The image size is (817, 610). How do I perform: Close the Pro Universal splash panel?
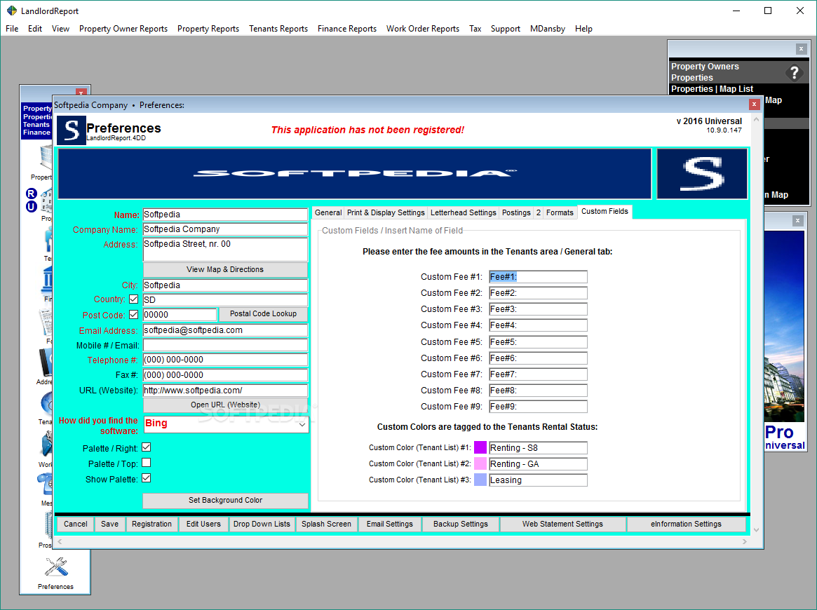(x=797, y=221)
